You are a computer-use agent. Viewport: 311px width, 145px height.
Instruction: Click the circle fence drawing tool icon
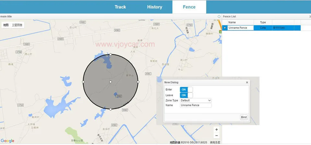tap(219, 16)
